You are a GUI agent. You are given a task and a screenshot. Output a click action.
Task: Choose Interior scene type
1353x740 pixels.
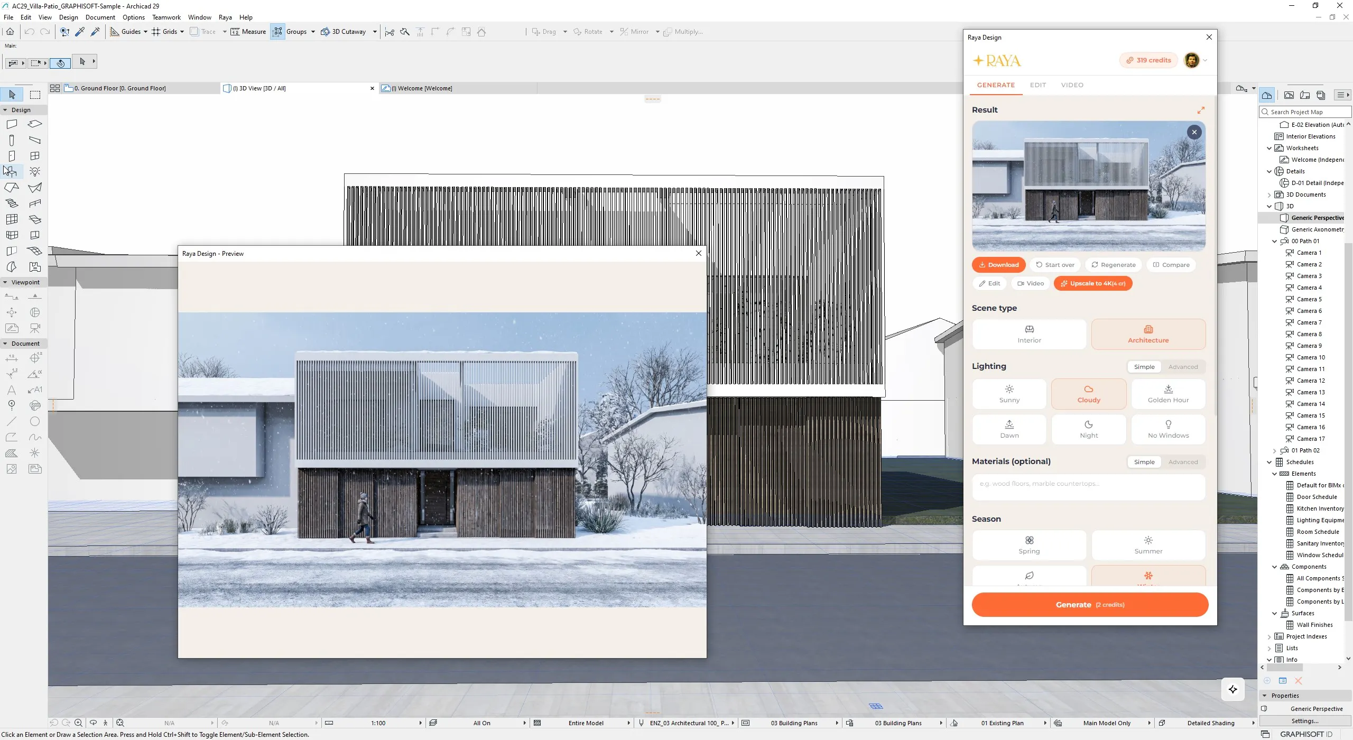coord(1029,334)
